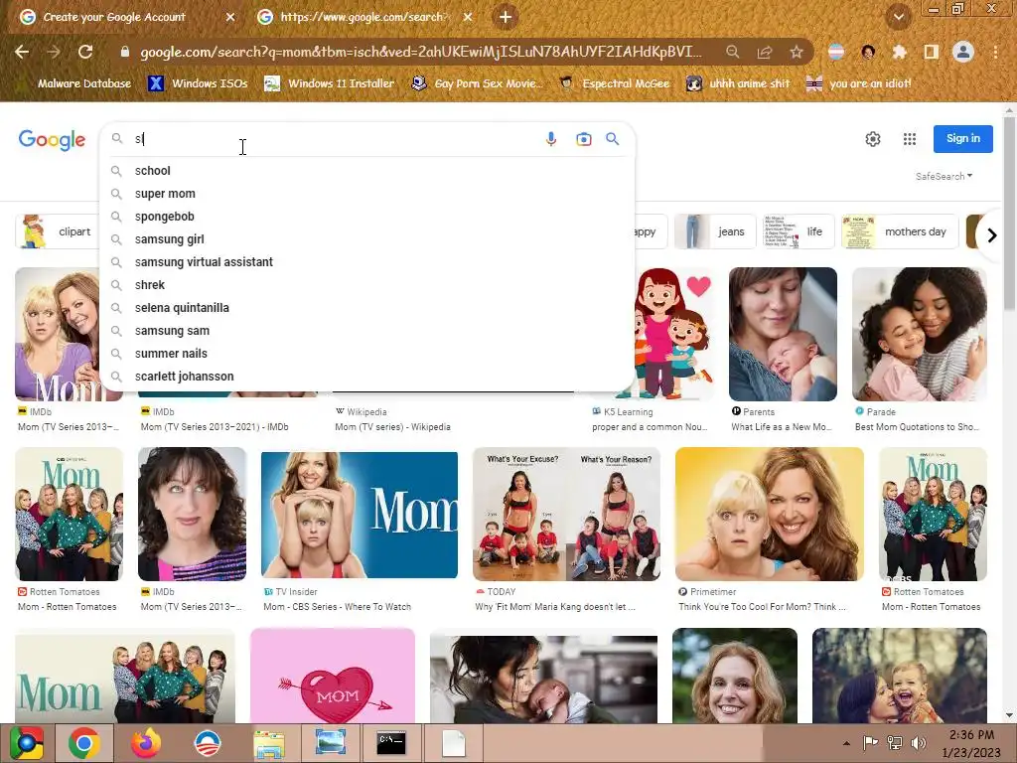Bookmark this page with the star icon
The image size is (1017, 763).
tap(797, 52)
